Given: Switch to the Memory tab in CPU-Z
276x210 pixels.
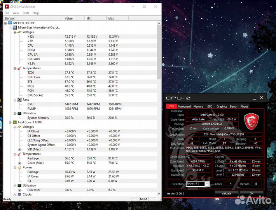Looking at the screenshot, I should click(198, 107).
